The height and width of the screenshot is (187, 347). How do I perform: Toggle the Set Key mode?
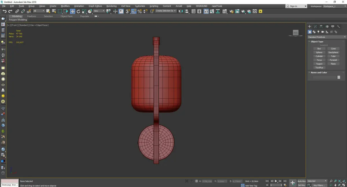(302, 185)
